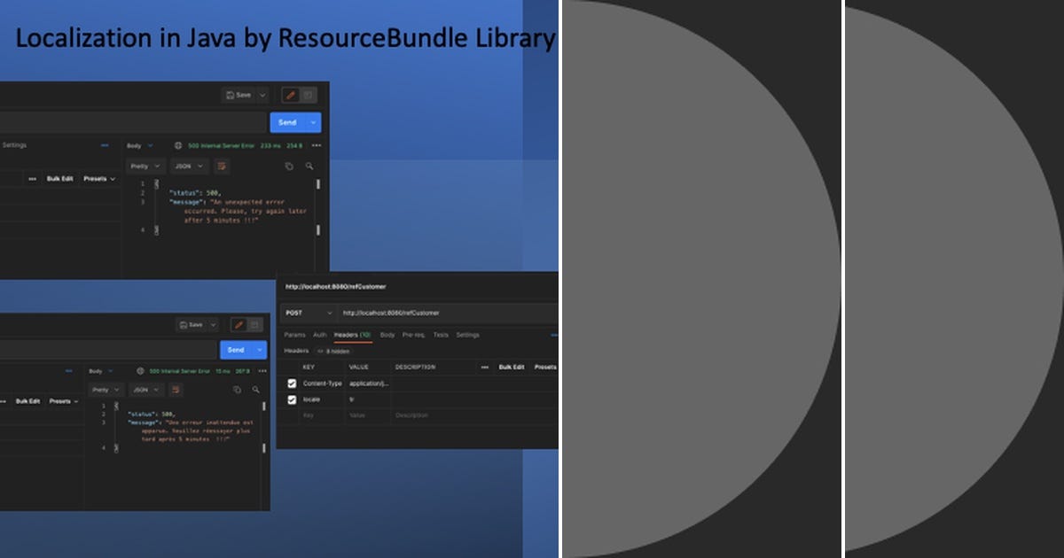
Task: Open more options ellipsis in the response pane
Action: 316,145
